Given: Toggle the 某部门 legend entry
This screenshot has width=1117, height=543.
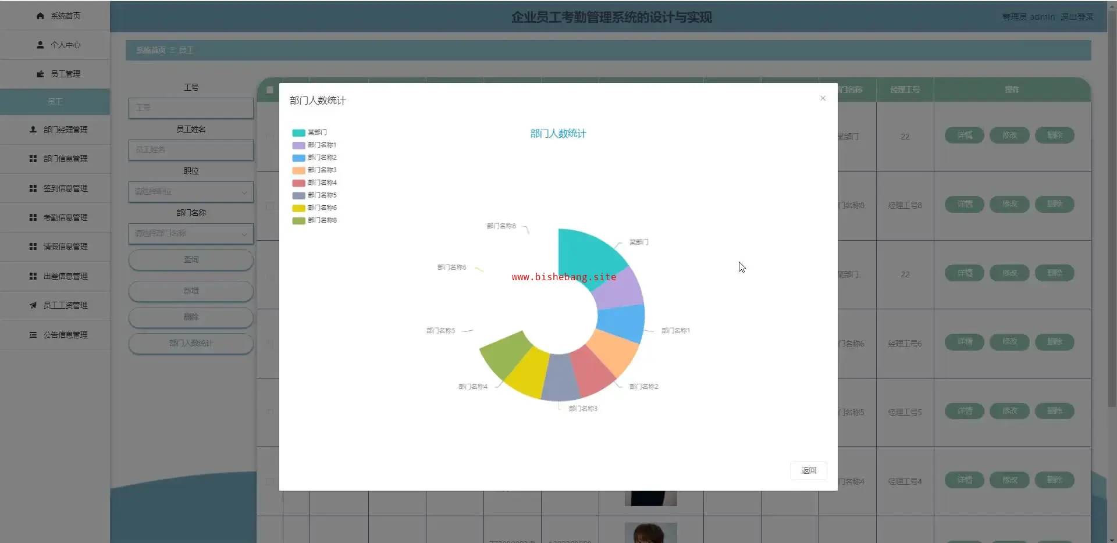Looking at the screenshot, I should (310, 133).
